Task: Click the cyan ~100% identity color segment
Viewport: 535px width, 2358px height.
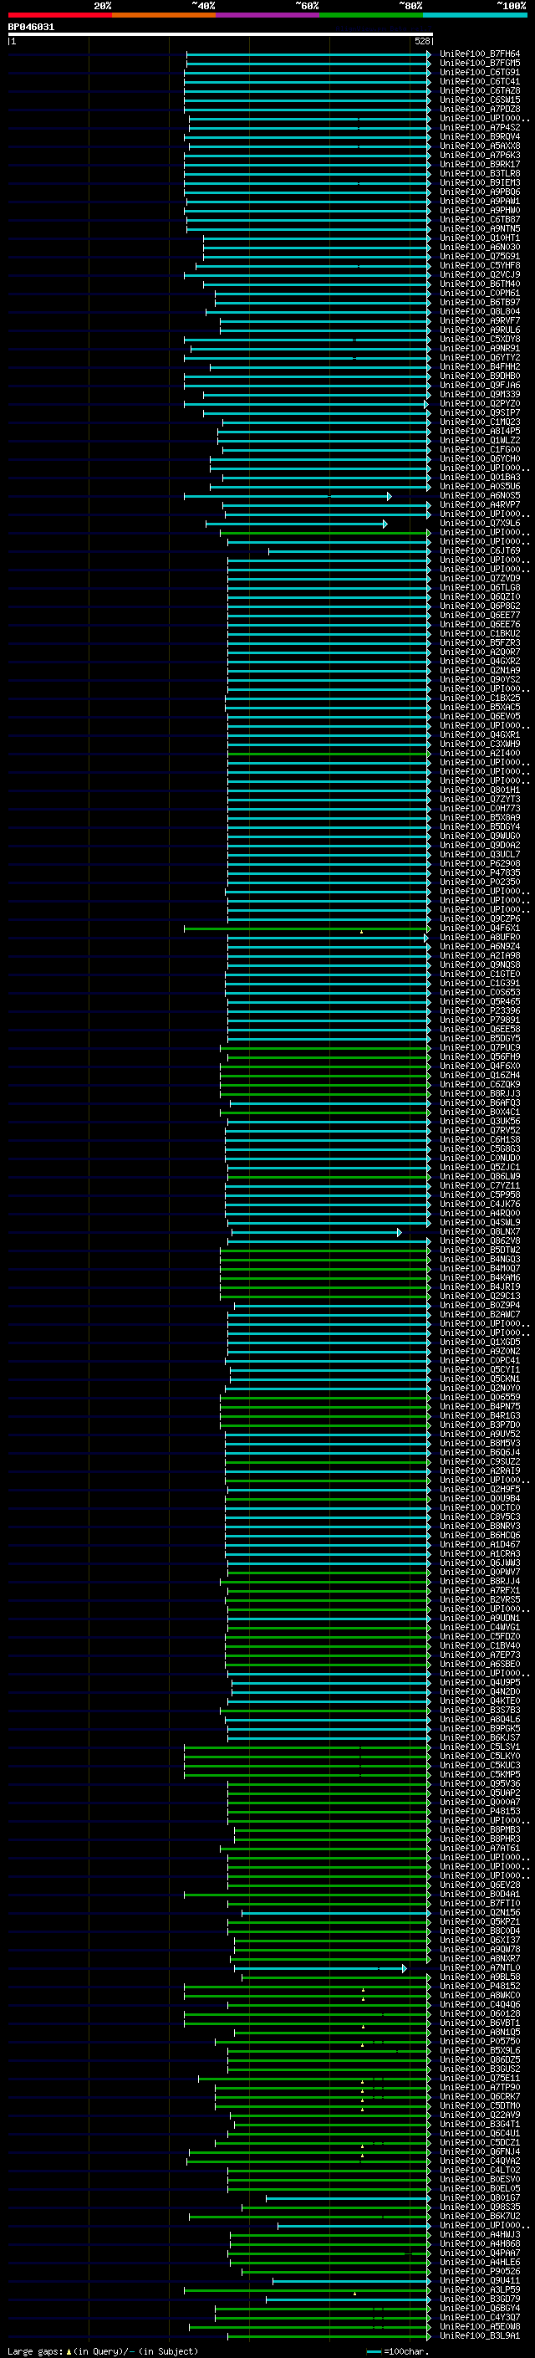Action: [x=476, y=15]
